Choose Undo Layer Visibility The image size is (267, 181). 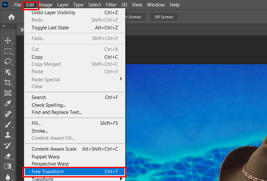pos(75,13)
